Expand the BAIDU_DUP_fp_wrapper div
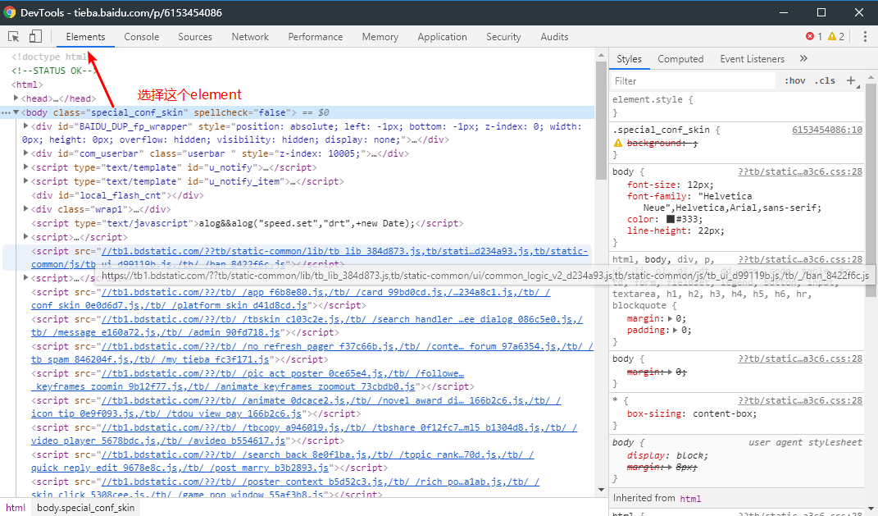Screen dimensions: 878x516 click(x=25, y=126)
